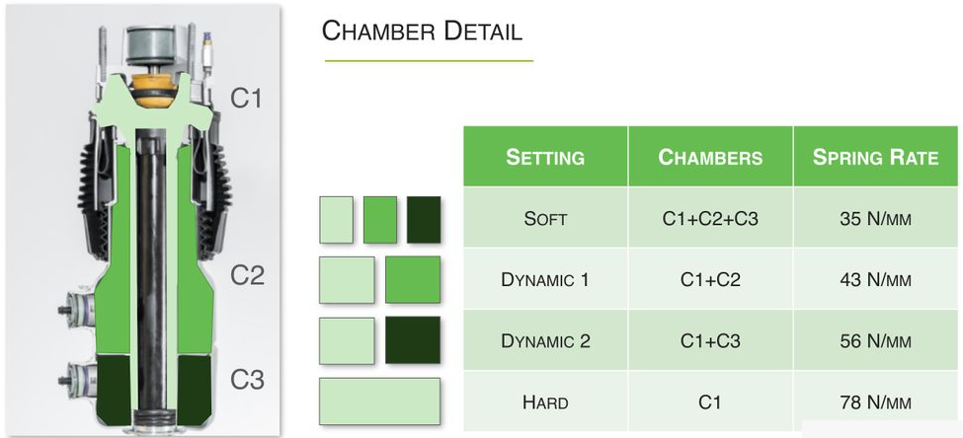The image size is (963, 438).
Task: Select the Dynamic 2 setting cell
Action: click(x=545, y=340)
